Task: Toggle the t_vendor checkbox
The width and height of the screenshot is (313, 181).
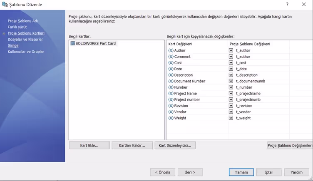Action: pyautogui.click(x=231, y=112)
